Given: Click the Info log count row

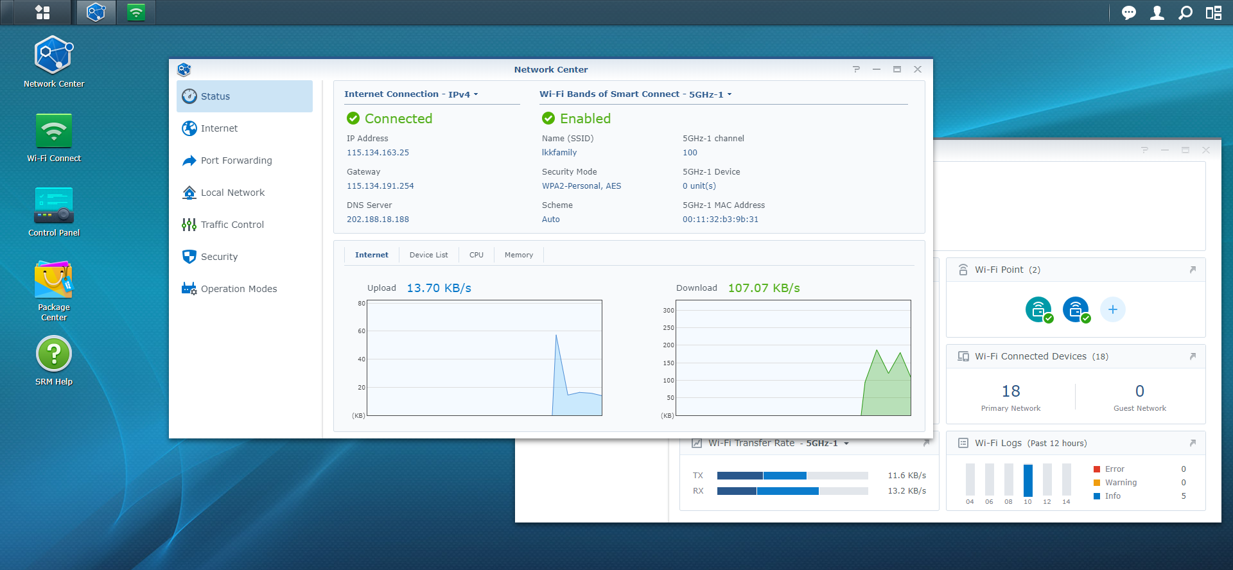Looking at the screenshot, I should tap(1140, 496).
